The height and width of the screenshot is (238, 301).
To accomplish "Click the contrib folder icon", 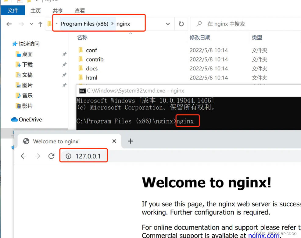I will [81, 59].
